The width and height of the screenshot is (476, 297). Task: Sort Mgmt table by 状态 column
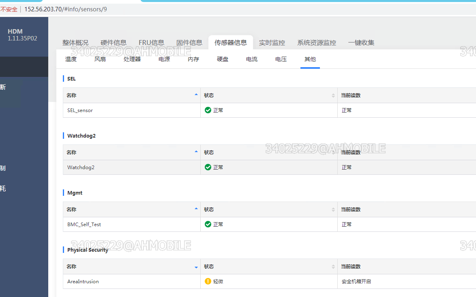pyautogui.click(x=269, y=210)
